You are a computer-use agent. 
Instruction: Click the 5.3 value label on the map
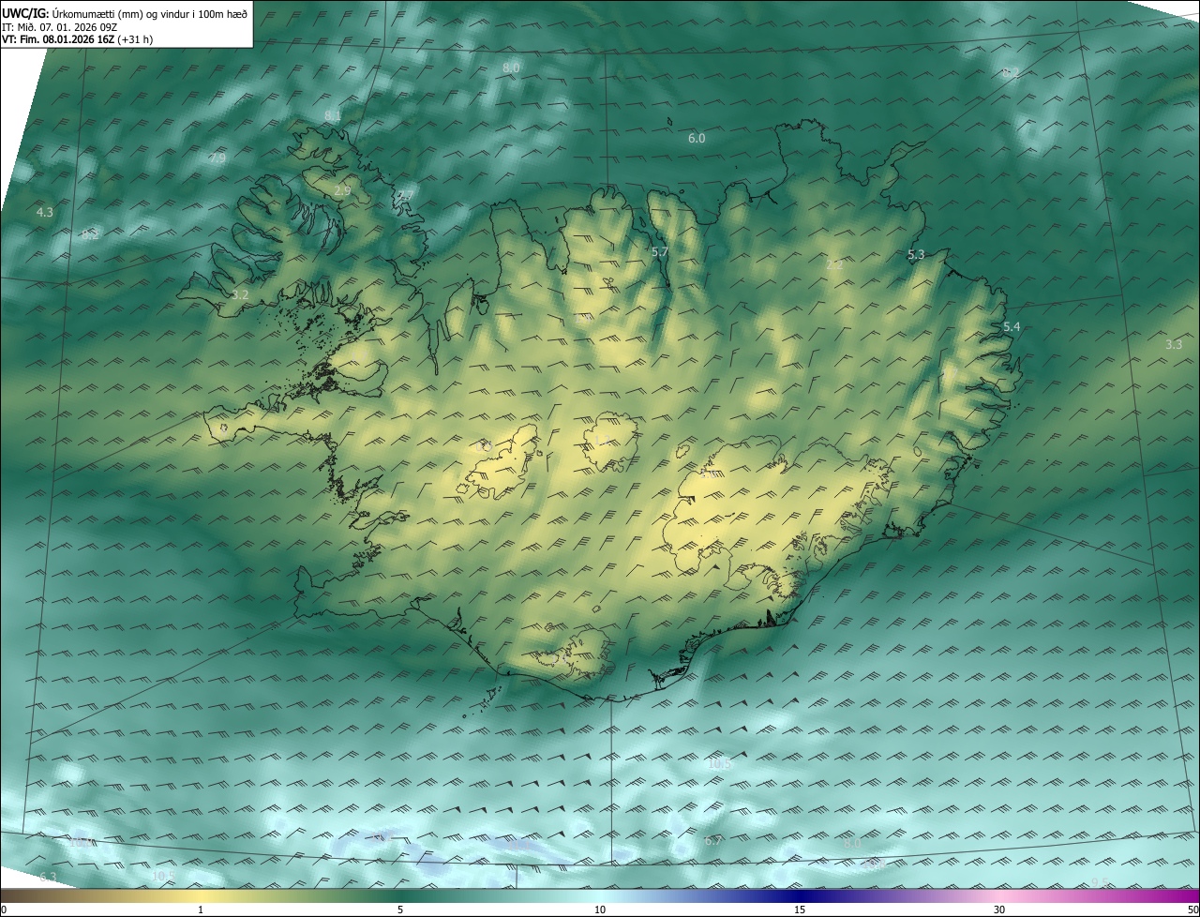(x=916, y=255)
